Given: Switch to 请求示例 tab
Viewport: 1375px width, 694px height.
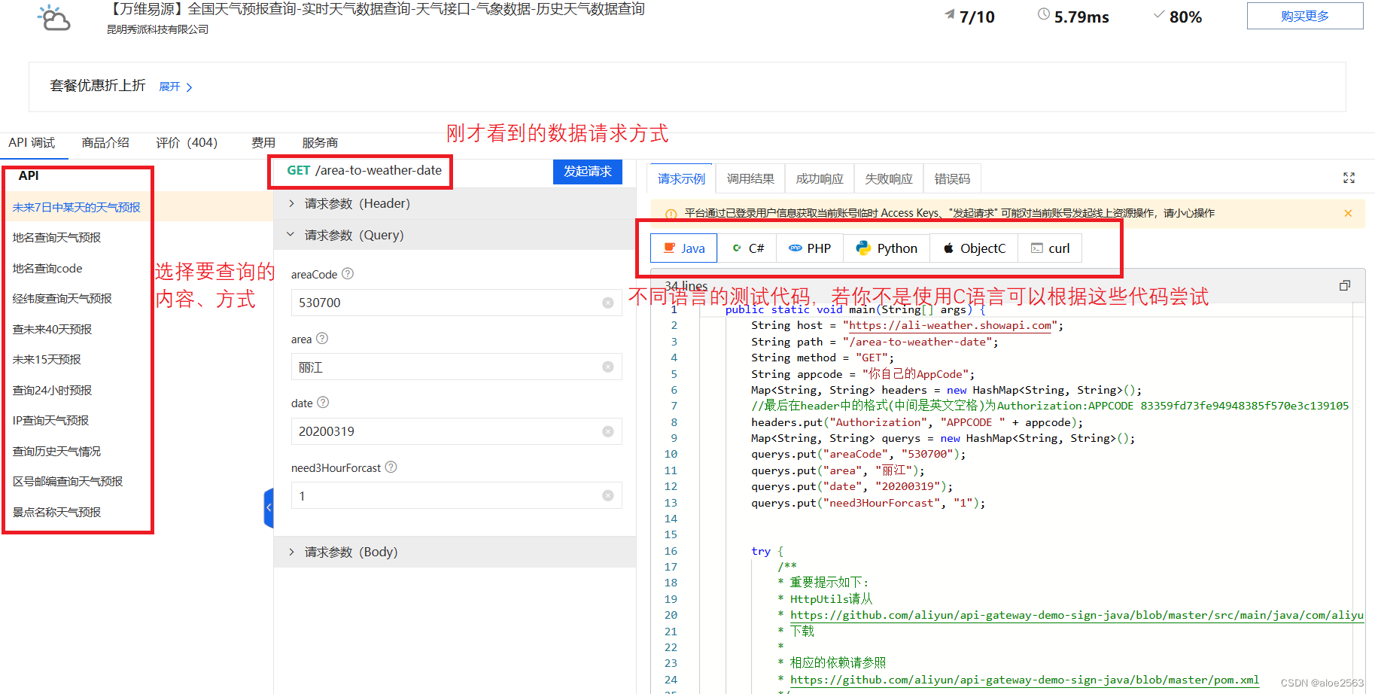Looking at the screenshot, I should coord(681,178).
